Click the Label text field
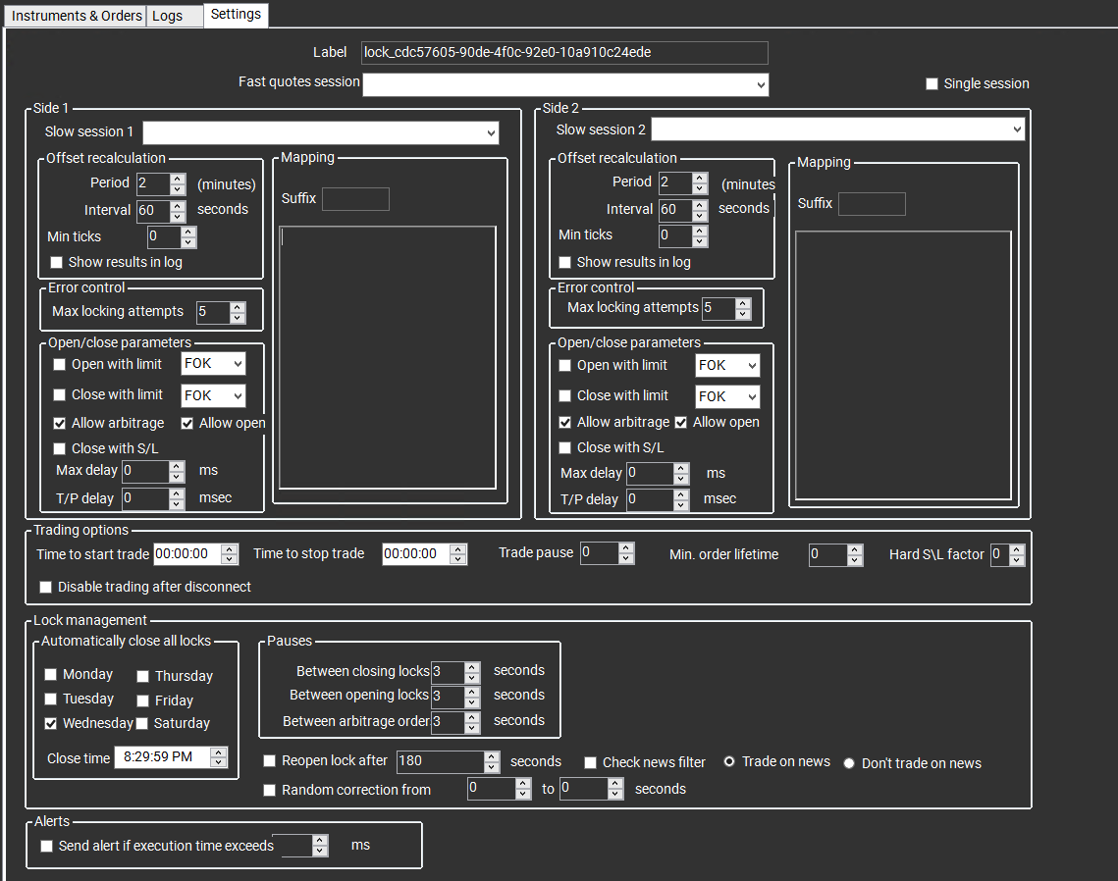This screenshot has width=1118, height=881. point(563,53)
